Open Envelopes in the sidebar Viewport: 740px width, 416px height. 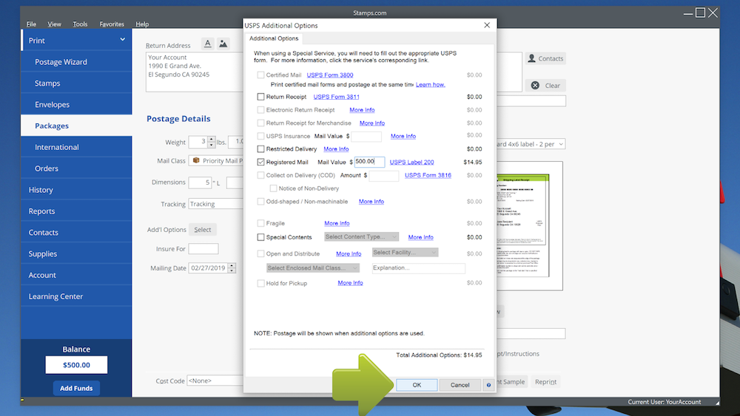pyautogui.click(x=76, y=104)
